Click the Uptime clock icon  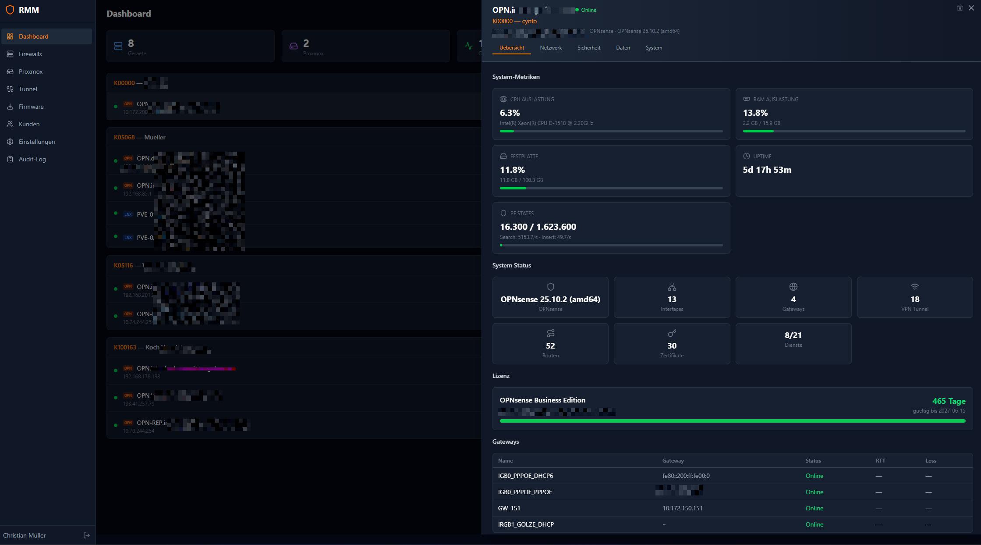point(747,156)
